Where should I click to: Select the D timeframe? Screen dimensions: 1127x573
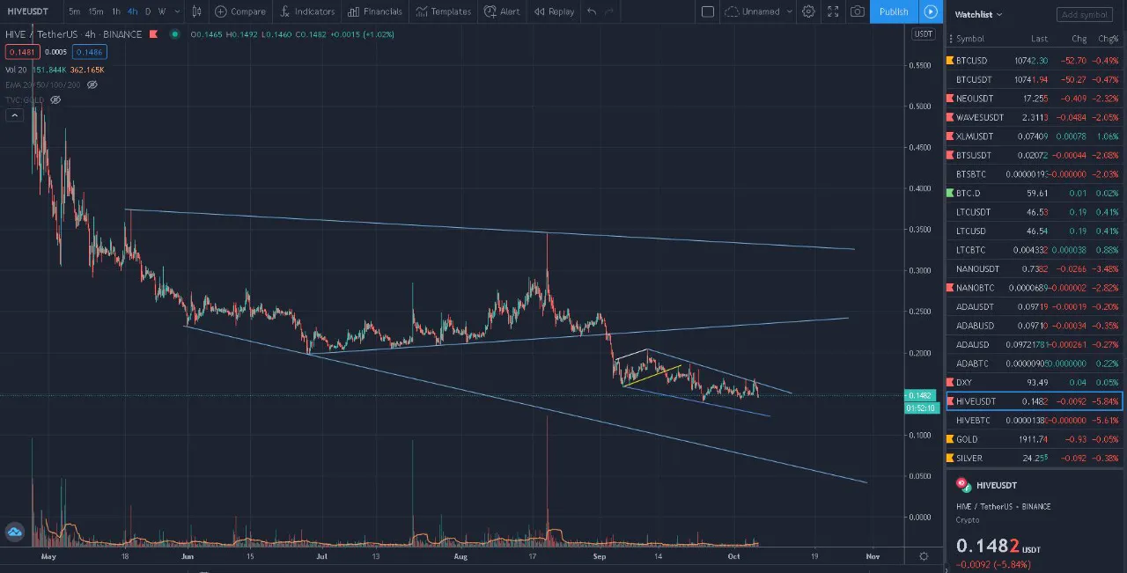[x=148, y=11]
